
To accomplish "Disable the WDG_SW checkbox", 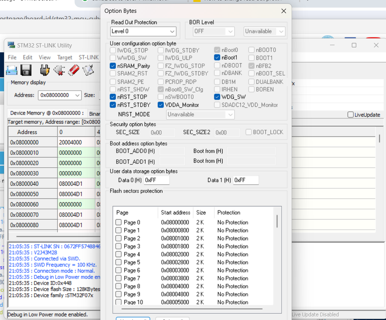I will (217, 97).
